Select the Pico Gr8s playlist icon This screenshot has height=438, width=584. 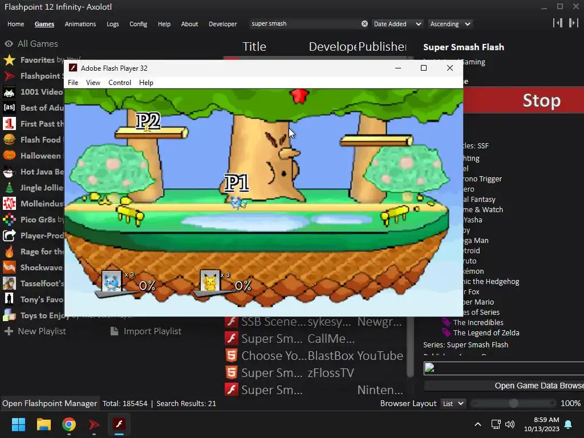[x=9, y=220]
